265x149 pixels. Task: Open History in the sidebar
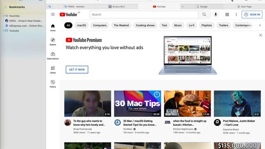[x=53, y=84]
